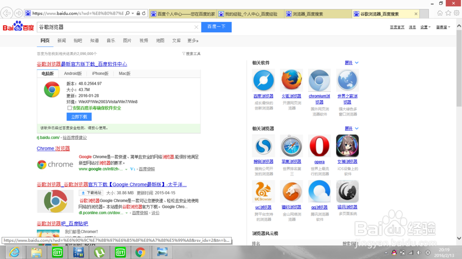Check the install Baidu antivirus checkbox
The width and height of the screenshot is (462, 259).
click(x=70, y=108)
